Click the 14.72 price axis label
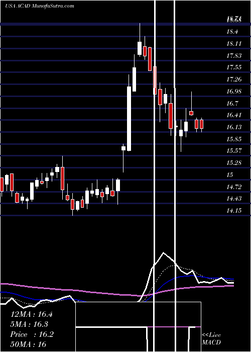The width and height of the screenshot is (251, 352). click(234, 187)
